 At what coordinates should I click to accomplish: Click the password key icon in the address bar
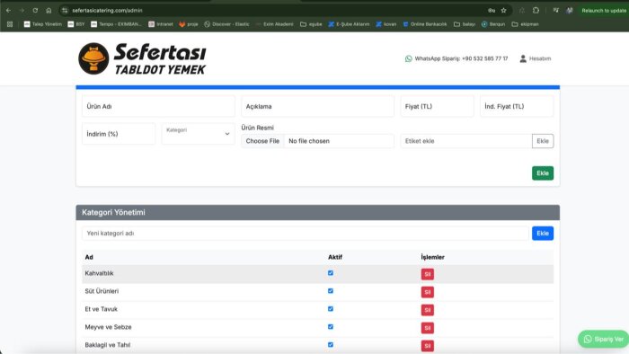tap(492, 11)
